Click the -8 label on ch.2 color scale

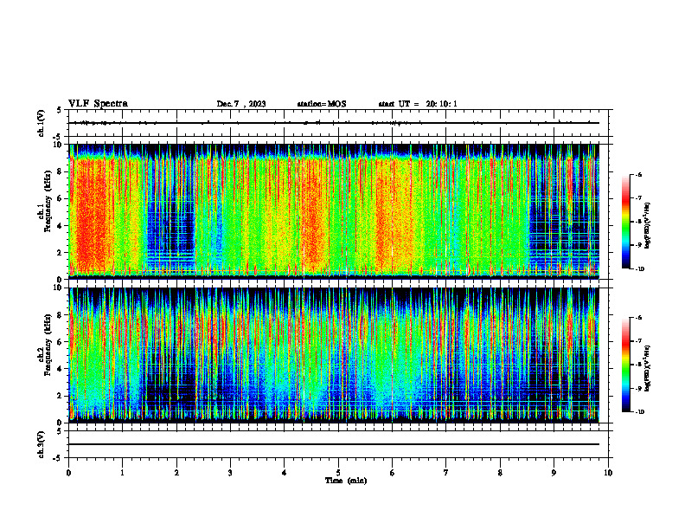(x=638, y=365)
